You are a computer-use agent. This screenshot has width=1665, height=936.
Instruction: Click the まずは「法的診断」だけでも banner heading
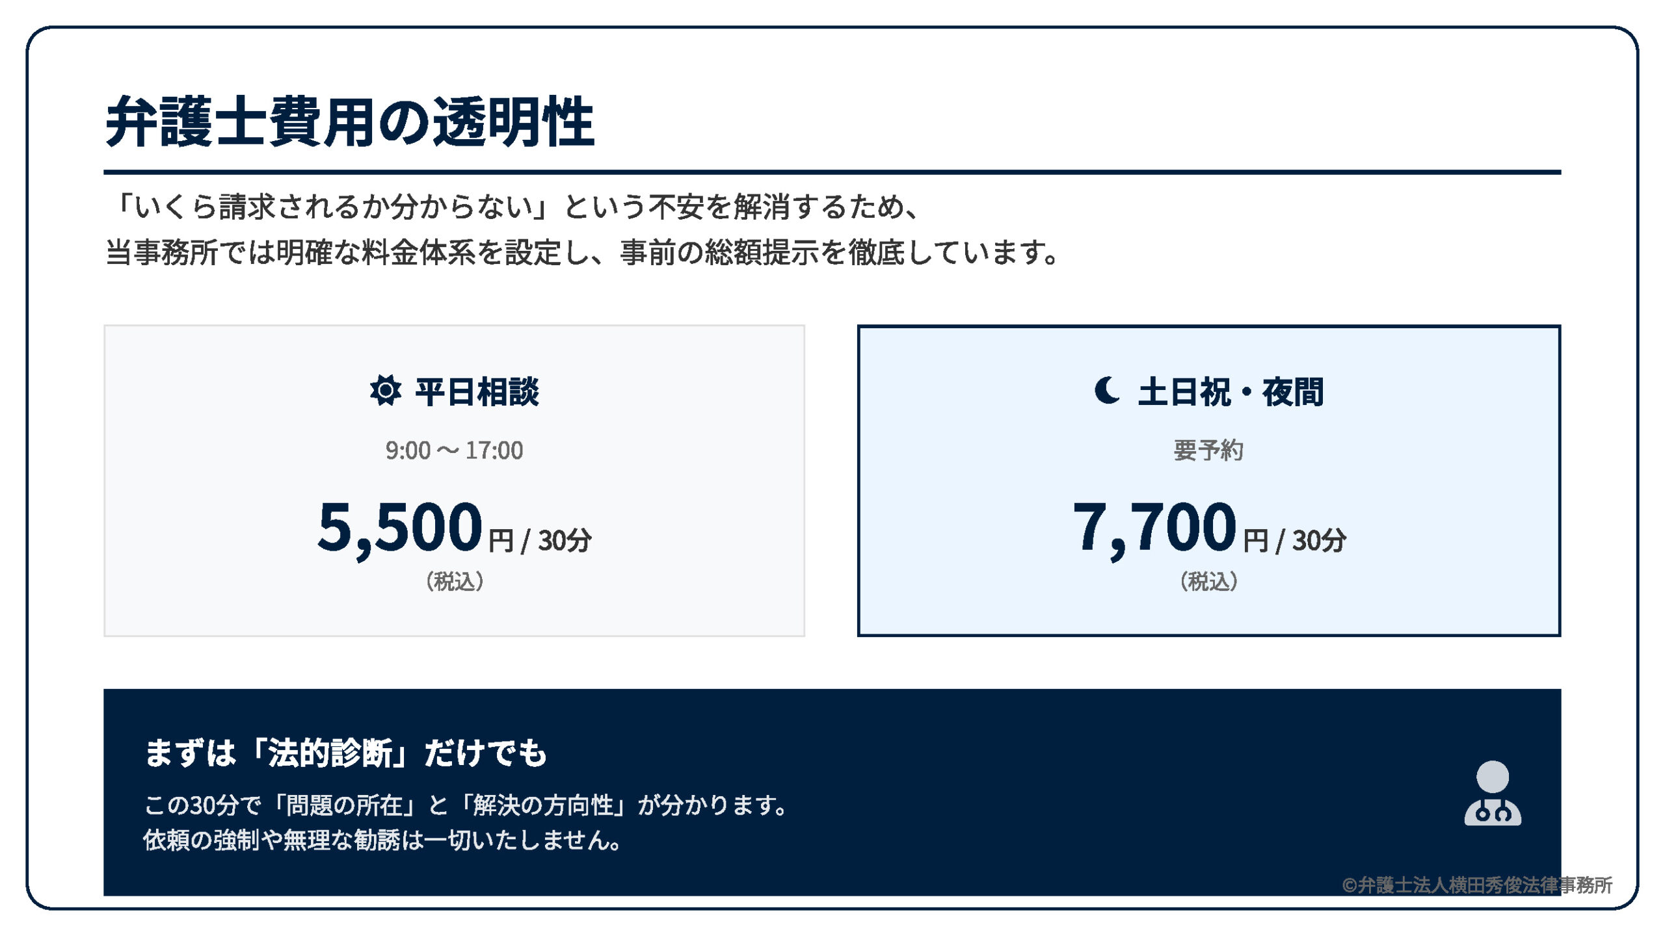click(345, 753)
